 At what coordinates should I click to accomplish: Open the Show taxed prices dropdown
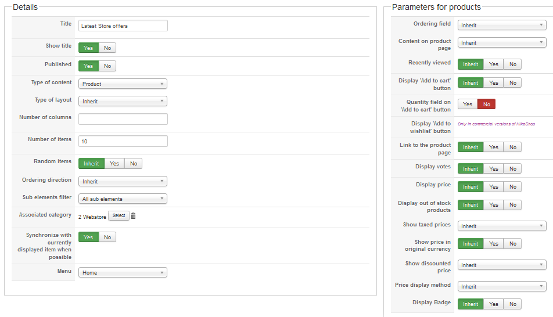502,226
